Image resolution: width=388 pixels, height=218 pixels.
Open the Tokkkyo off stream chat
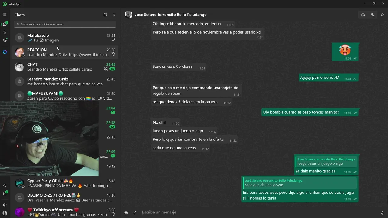tap(65, 212)
